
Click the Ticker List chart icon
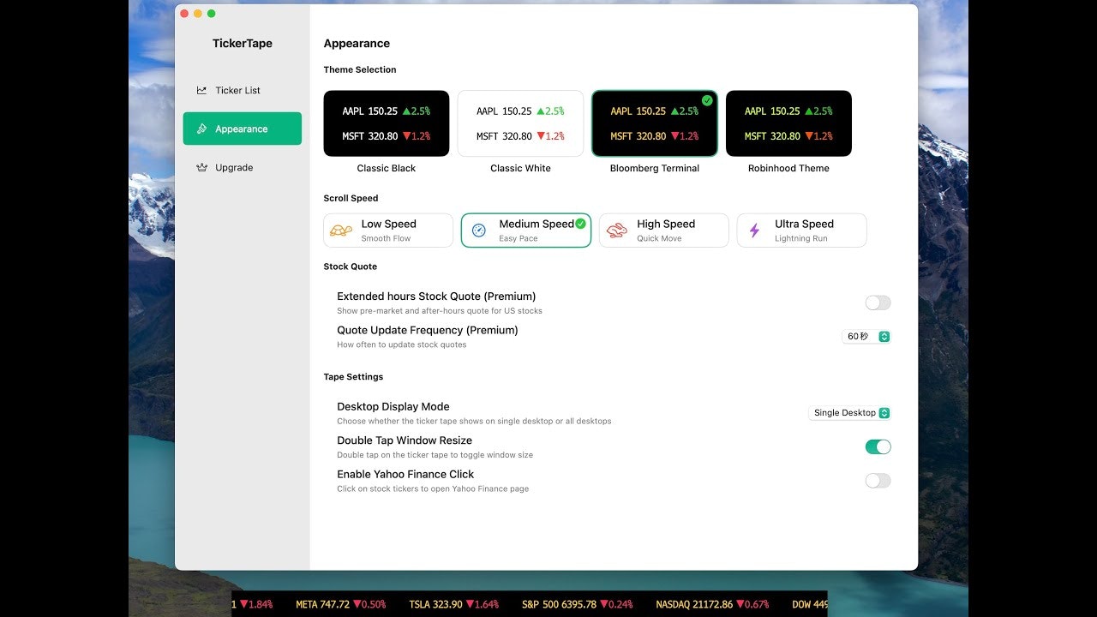[201, 90]
